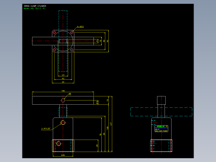The height and width of the screenshot is (162, 216).
Task: Click the 23 width dimension text
Action: click(x=63, y=75)
